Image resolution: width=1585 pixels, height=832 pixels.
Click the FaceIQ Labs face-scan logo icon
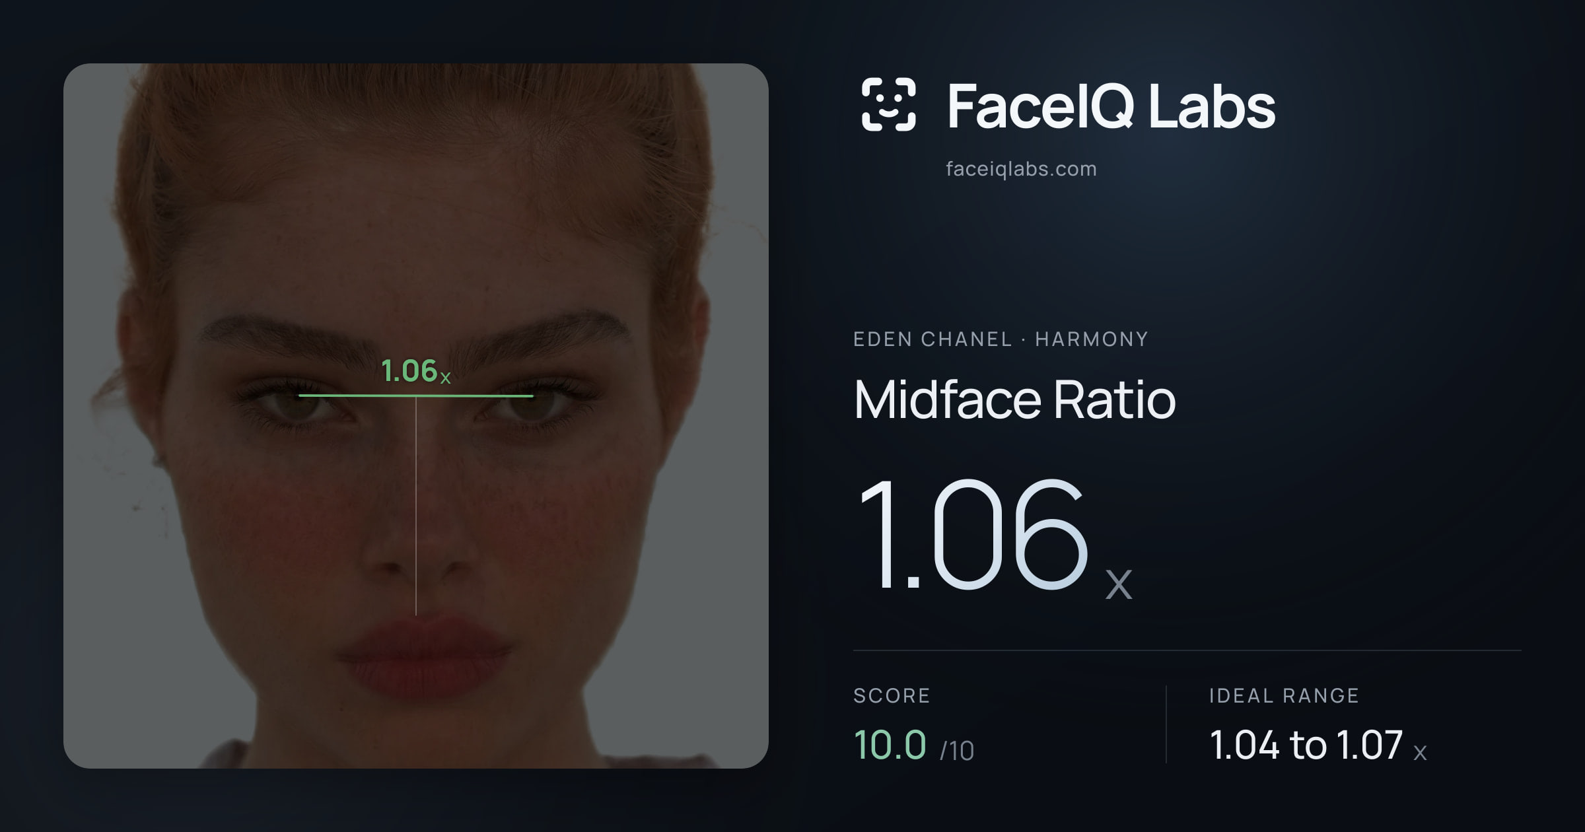click(888, 104)
